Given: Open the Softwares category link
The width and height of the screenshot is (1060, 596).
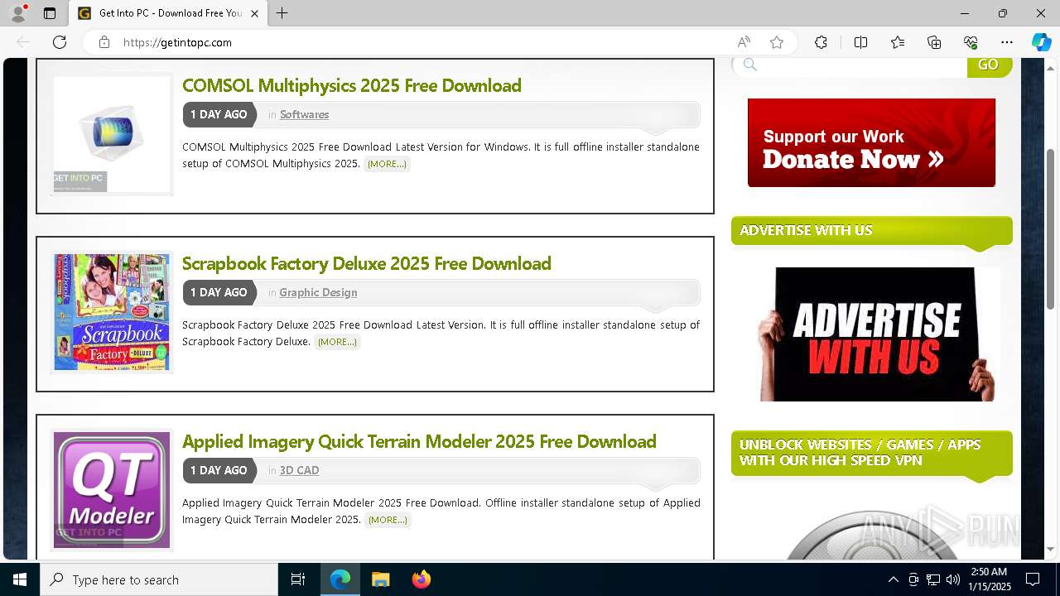Looking at the screenshot, I should tap(304, 114).
